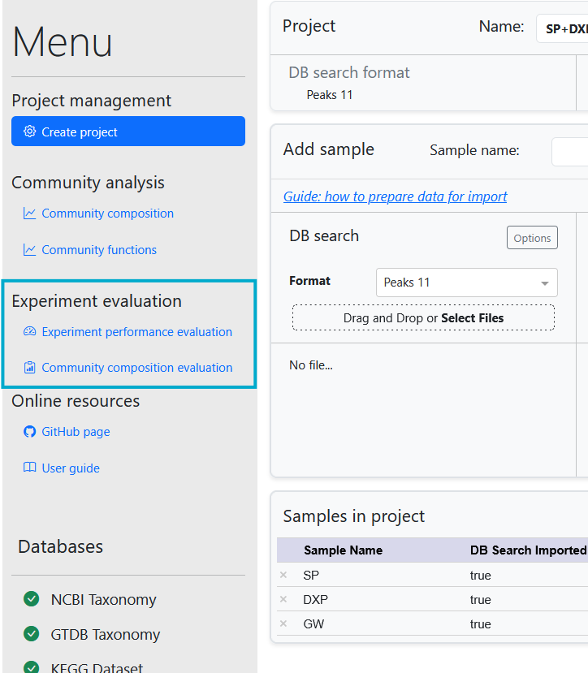Go to Community composition page
This screenshot has width=588, height=673.
[x=107, y=214]
